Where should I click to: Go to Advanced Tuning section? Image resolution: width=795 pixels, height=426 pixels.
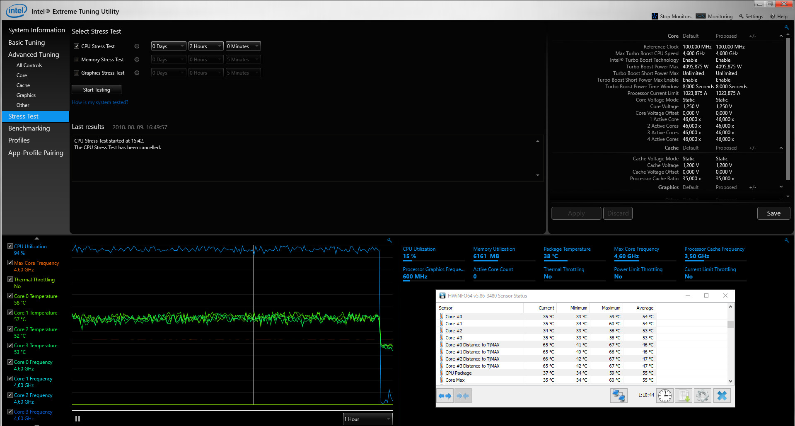click(x=34, y=55)
